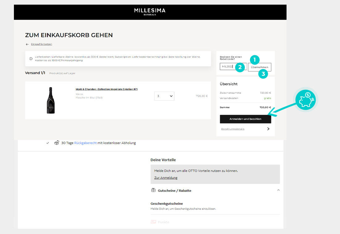Click the Deine Vorteile heading
This screenshot has width=340, height=234.
tap(163, 160)
